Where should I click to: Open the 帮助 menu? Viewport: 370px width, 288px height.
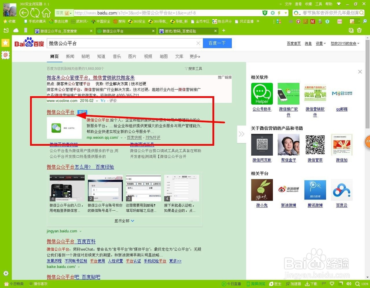pos(329,4)
